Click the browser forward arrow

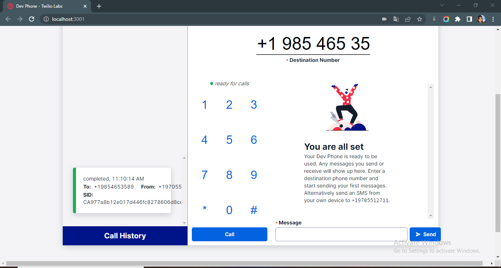tap(20, 19)
